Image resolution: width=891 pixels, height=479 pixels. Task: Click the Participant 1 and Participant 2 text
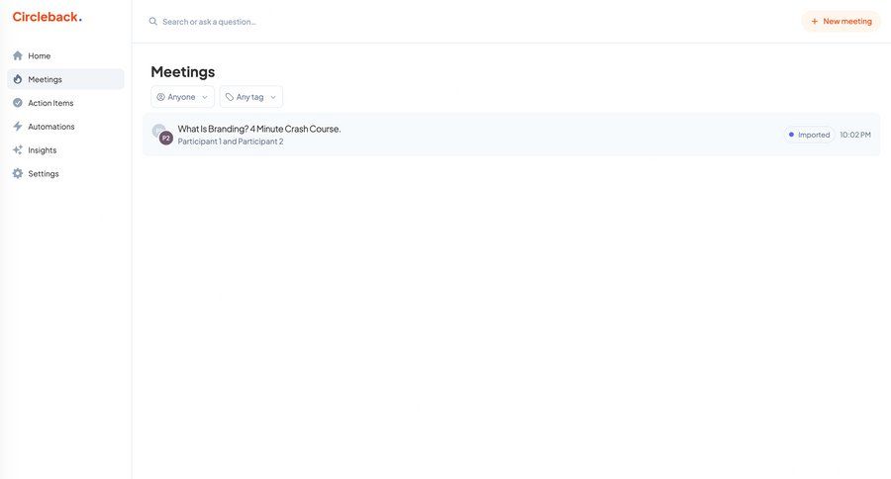click(x=231, y=142)
